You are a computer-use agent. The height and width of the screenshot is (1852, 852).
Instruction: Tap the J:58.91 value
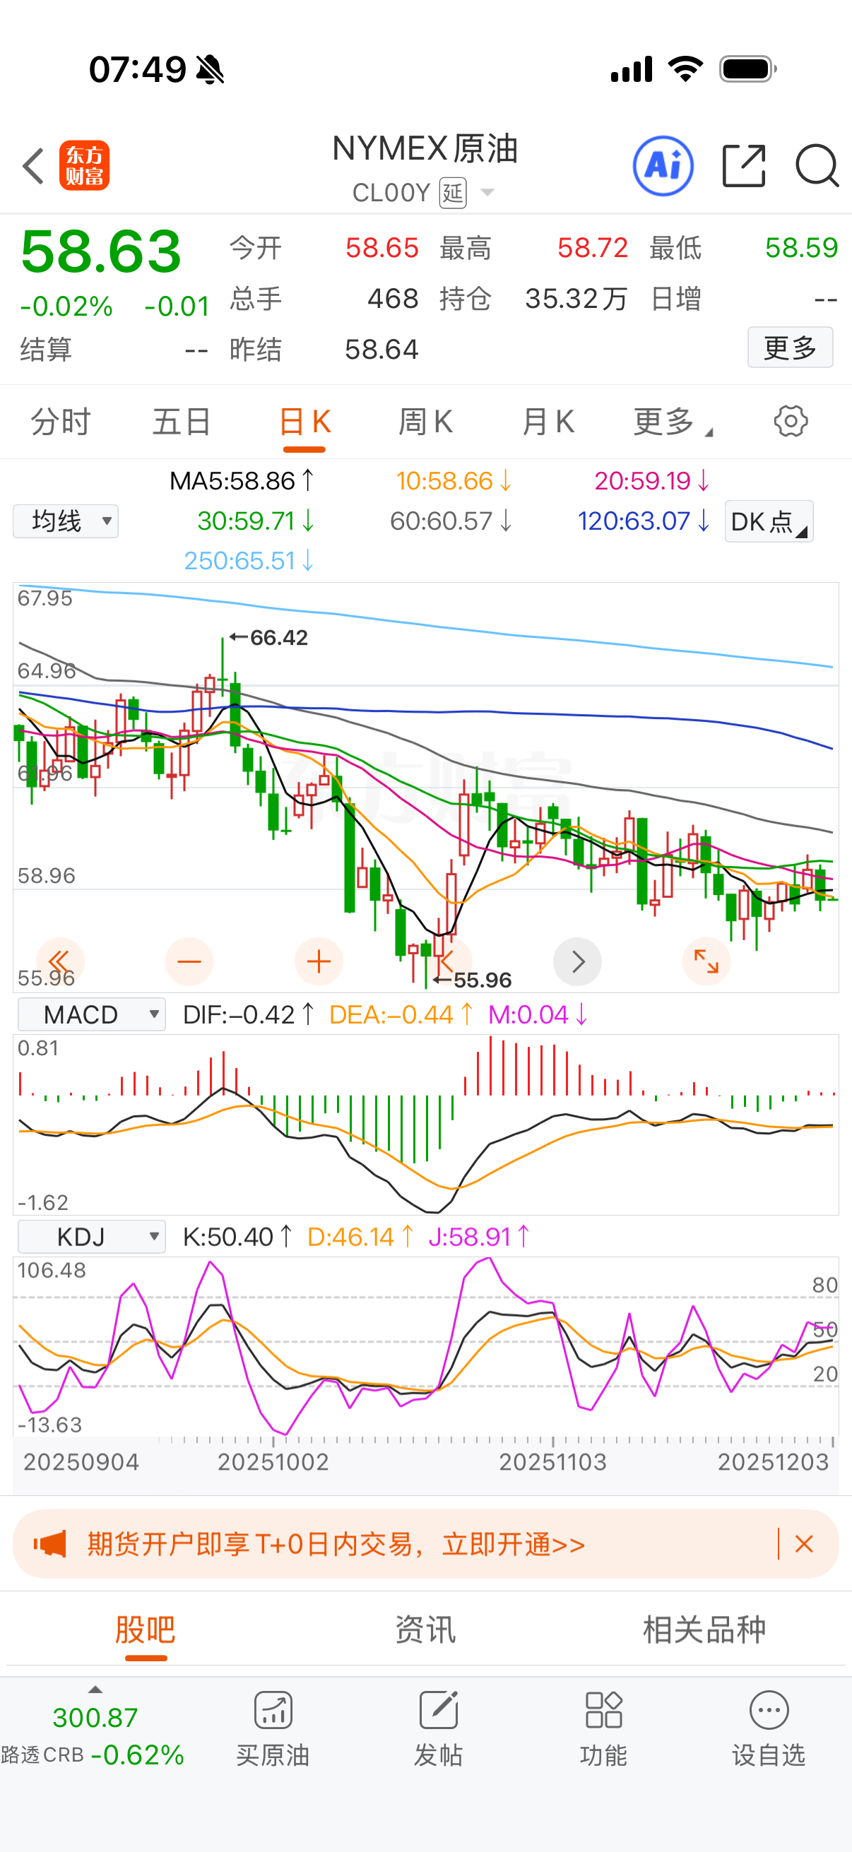tap(479, 1237)
